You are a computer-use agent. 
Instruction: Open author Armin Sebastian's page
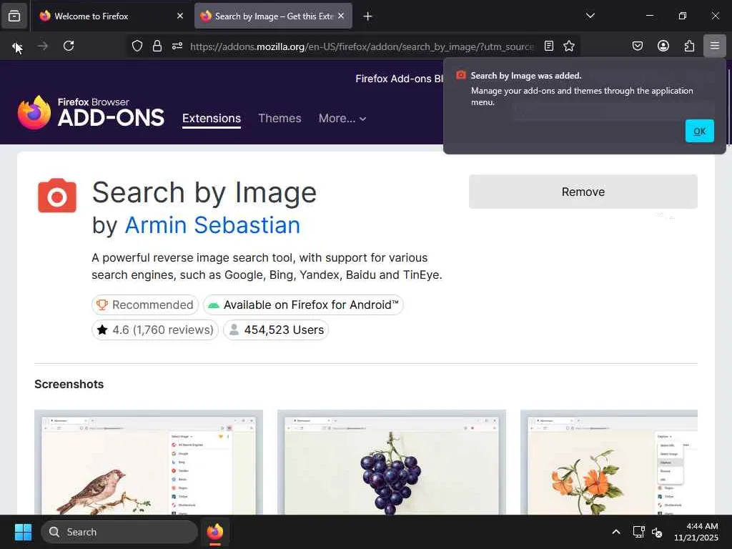pyautogui.click(x=212, y=225)
